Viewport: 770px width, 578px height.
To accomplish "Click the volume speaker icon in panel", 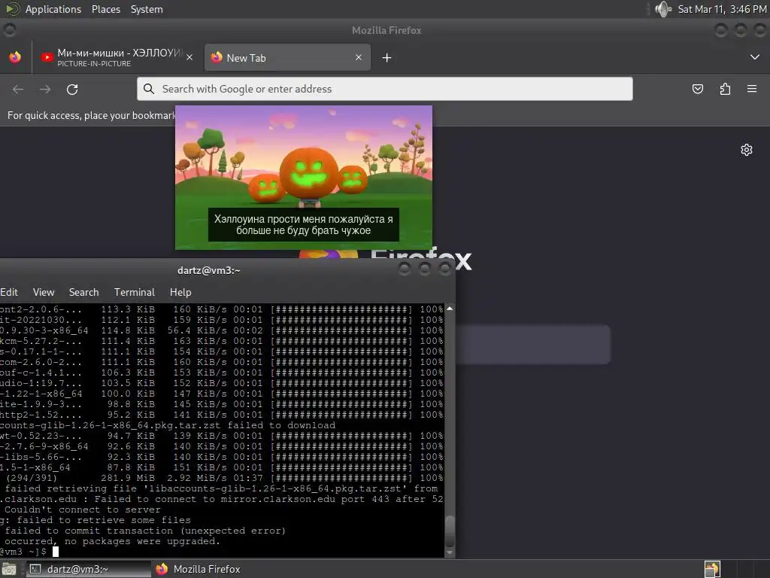I will click(x=662, y=9).
